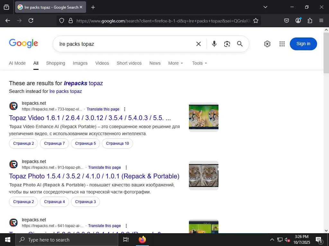Click Страница 3 chip
This screenshot has height=246, width=329.
(x=85, y=202)
